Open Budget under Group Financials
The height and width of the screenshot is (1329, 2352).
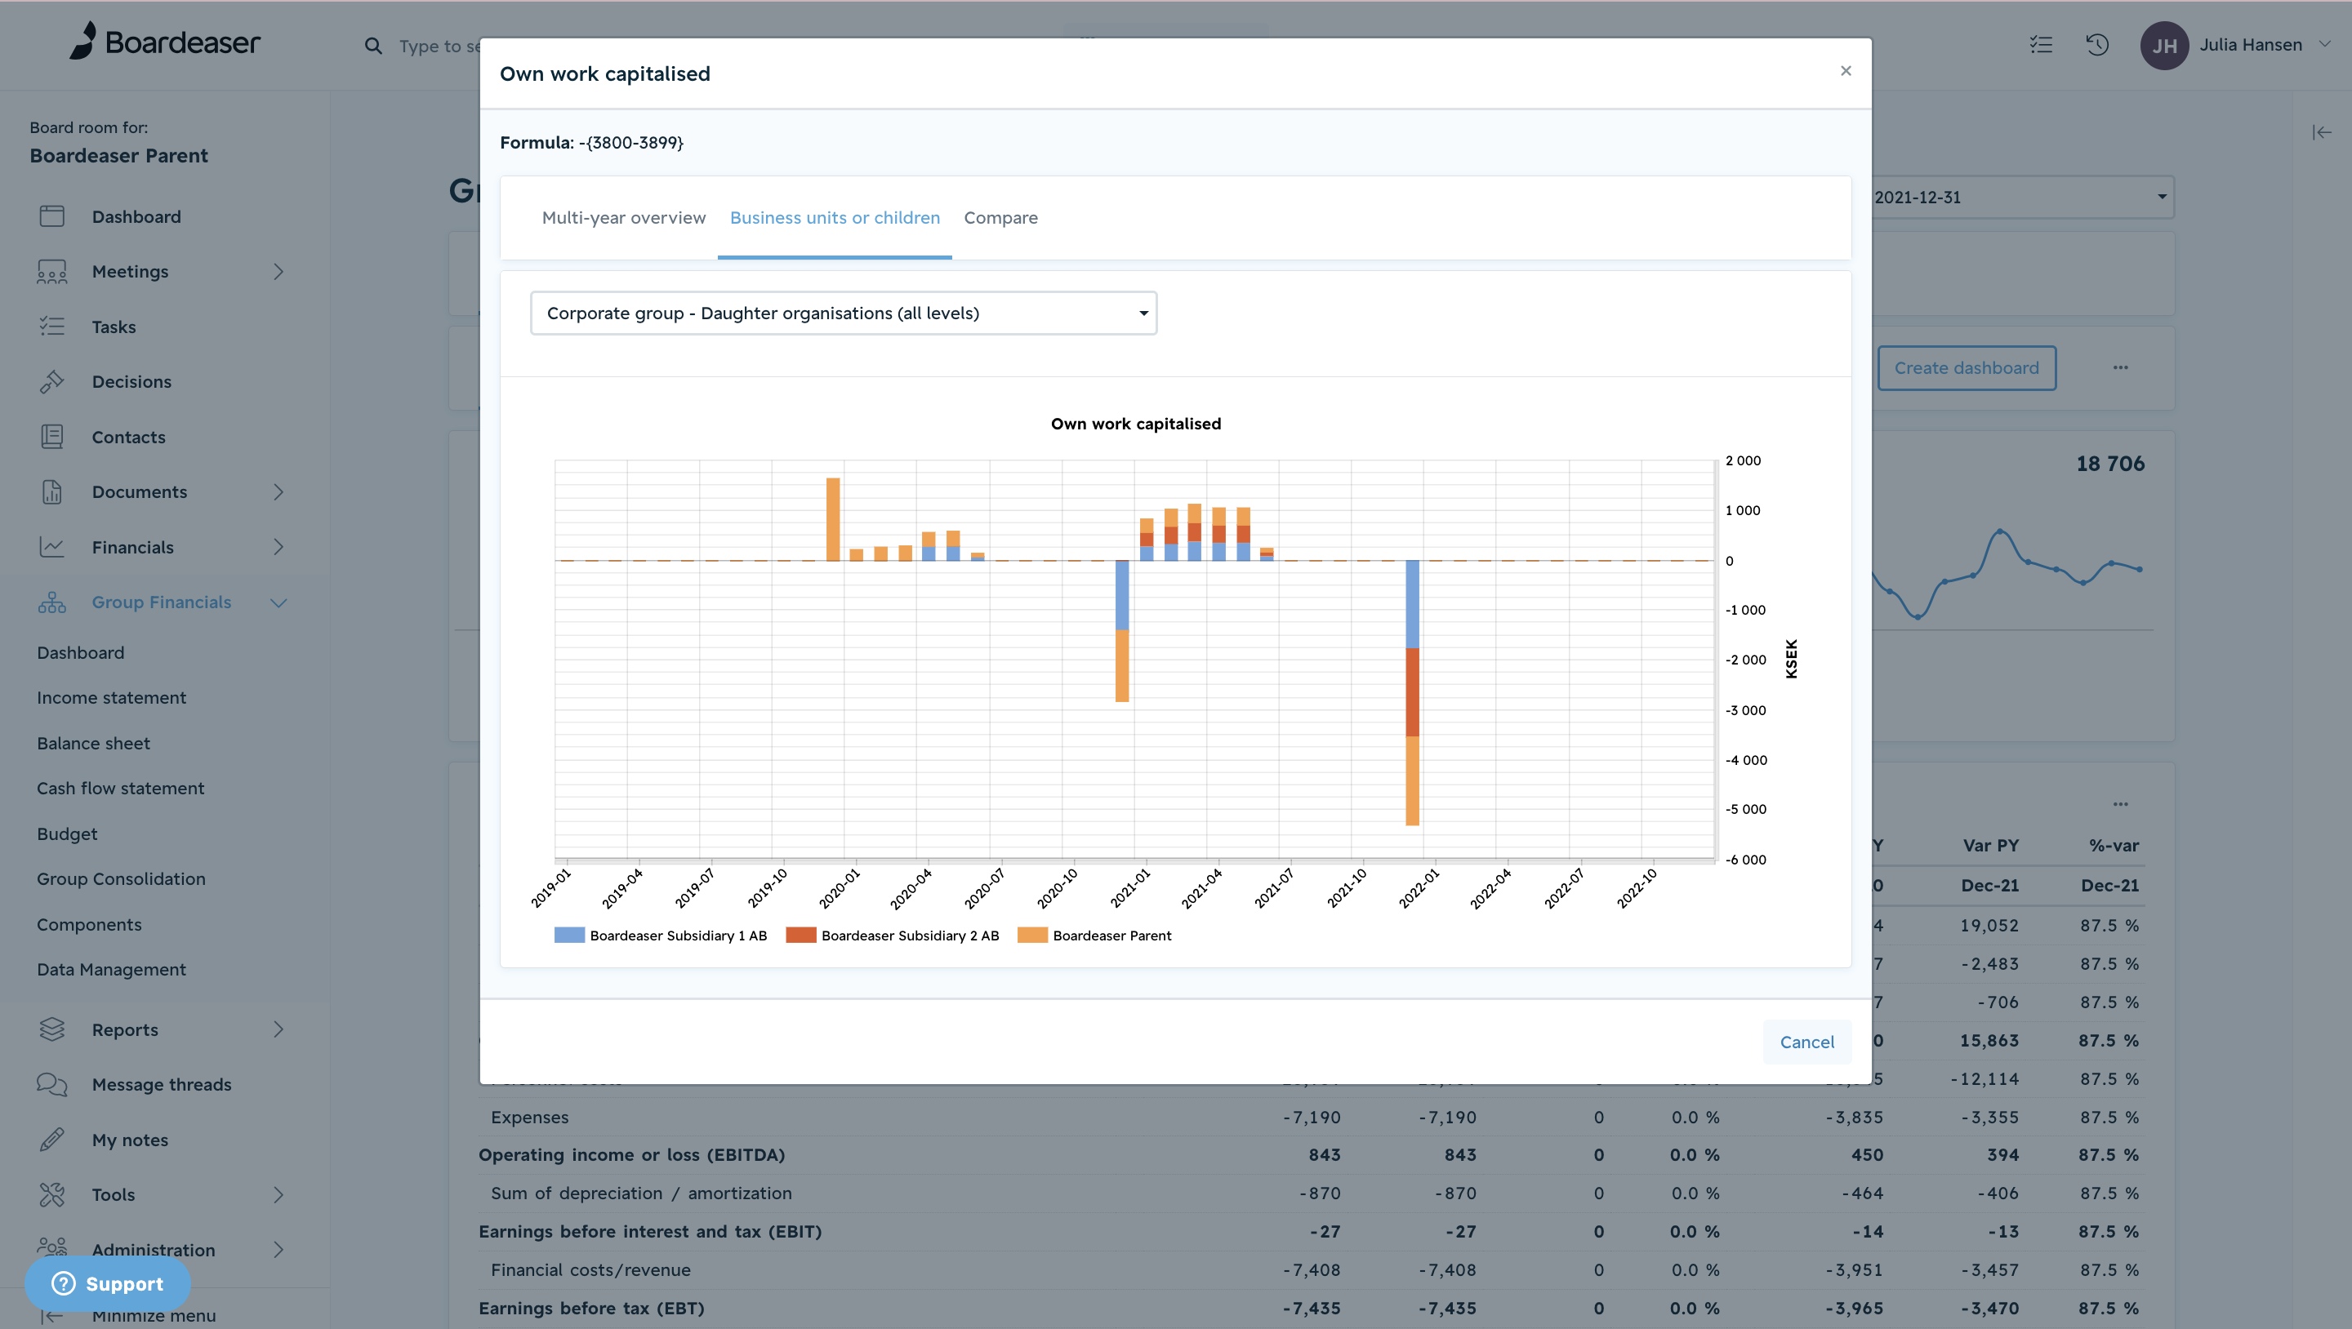click(x=67, y=833)
